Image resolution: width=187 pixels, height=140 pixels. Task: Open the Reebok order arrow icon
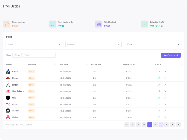[159, 111]
